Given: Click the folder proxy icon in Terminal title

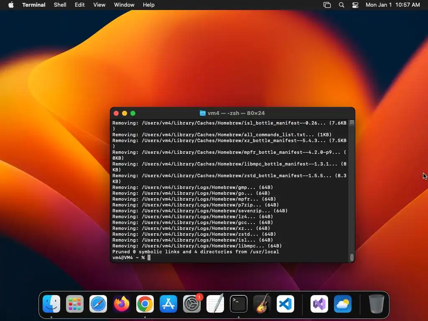Looking at the screenshot, I should 203,113.
